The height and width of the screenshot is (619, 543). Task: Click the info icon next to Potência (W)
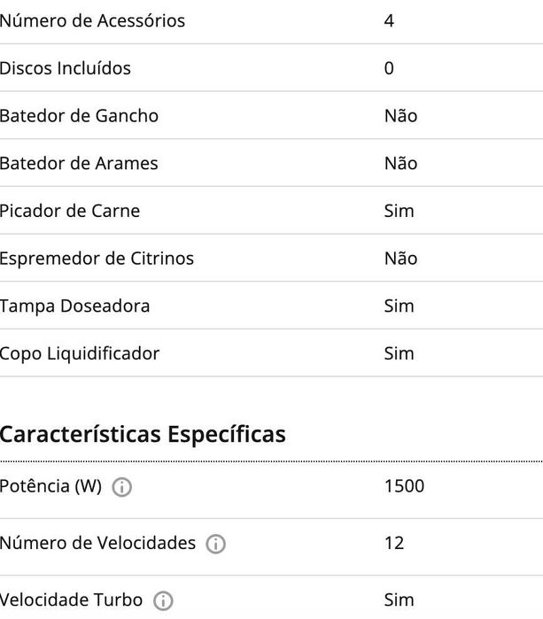(123, 487)
